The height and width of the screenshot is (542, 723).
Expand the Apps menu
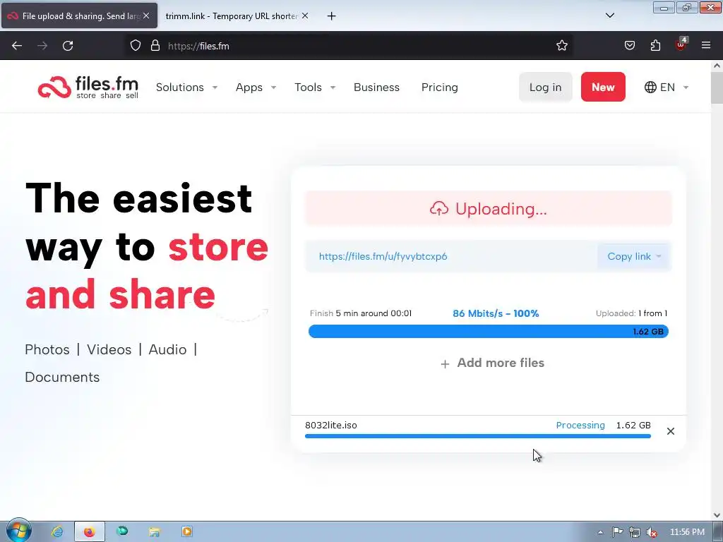tap(256, 87)
